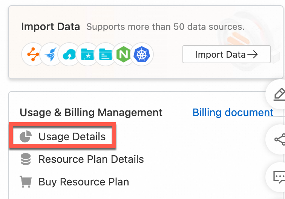Viewport: 285px width, 199px height.
Task: Open the chat feedback floating button
Action: tap(278, 176)
